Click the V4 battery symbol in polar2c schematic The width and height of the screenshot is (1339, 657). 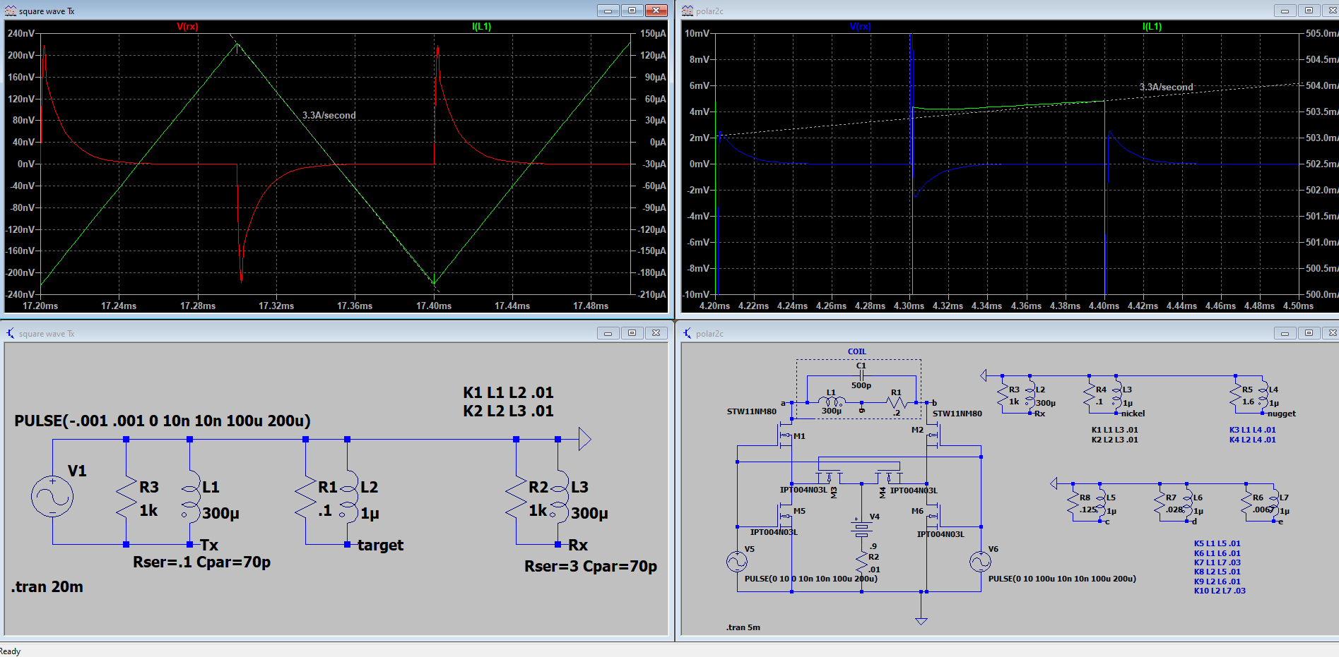861,529
